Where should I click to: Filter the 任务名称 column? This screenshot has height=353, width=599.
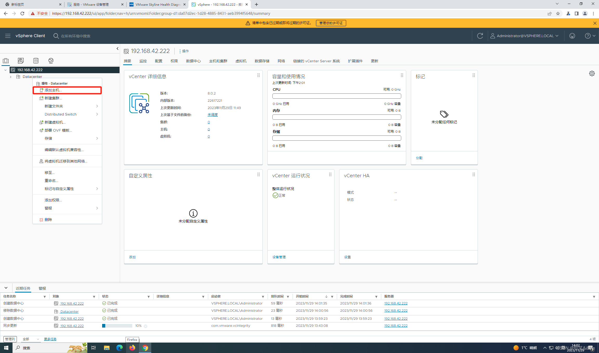[x=45, y=297]
